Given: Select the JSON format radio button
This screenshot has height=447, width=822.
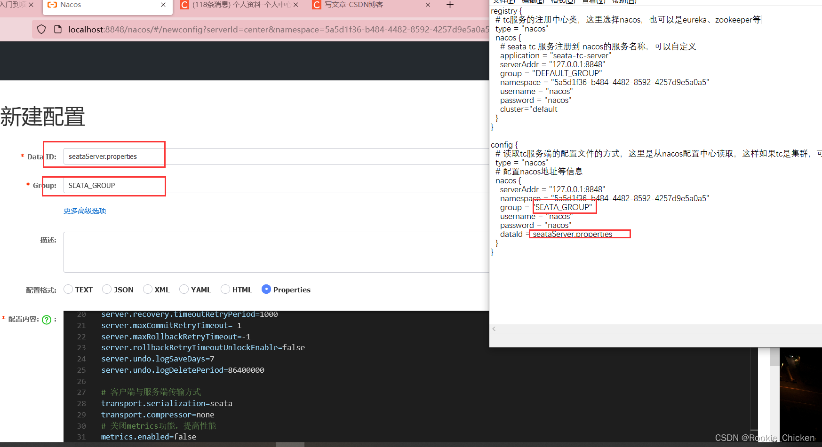Looking at the screenshot, I should pos(107,289).
